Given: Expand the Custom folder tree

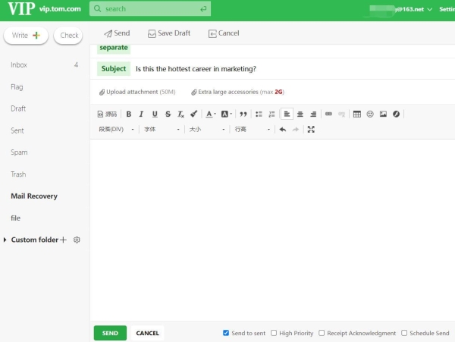Looking at the screenshot, I should [6, 240].
